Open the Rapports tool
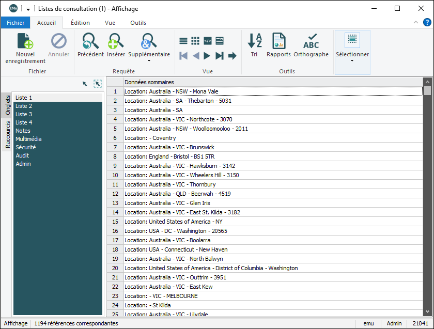This screenshot has width=434, height=329. tap(278, 41)
